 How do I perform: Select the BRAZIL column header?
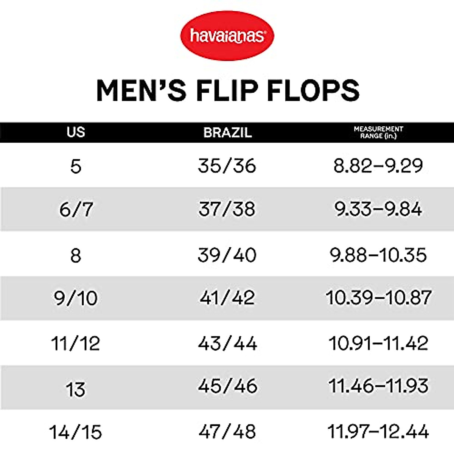coord(227,132)
